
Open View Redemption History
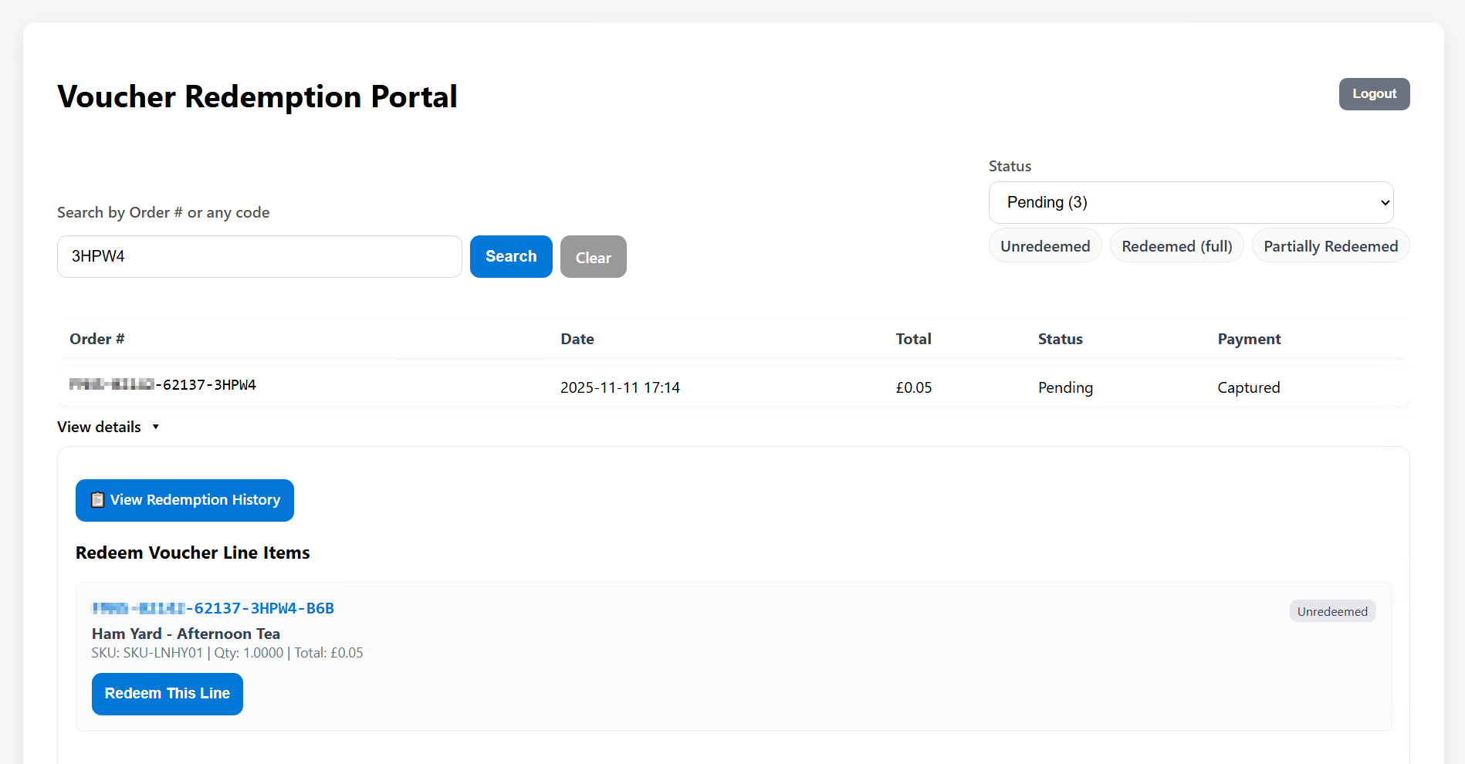pos(184,500)
